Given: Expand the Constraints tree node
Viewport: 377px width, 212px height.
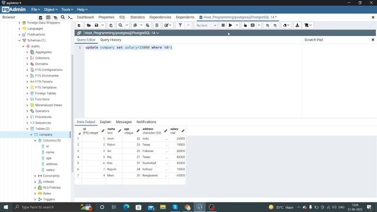Looking at the screenshot, I should (35, 176).
